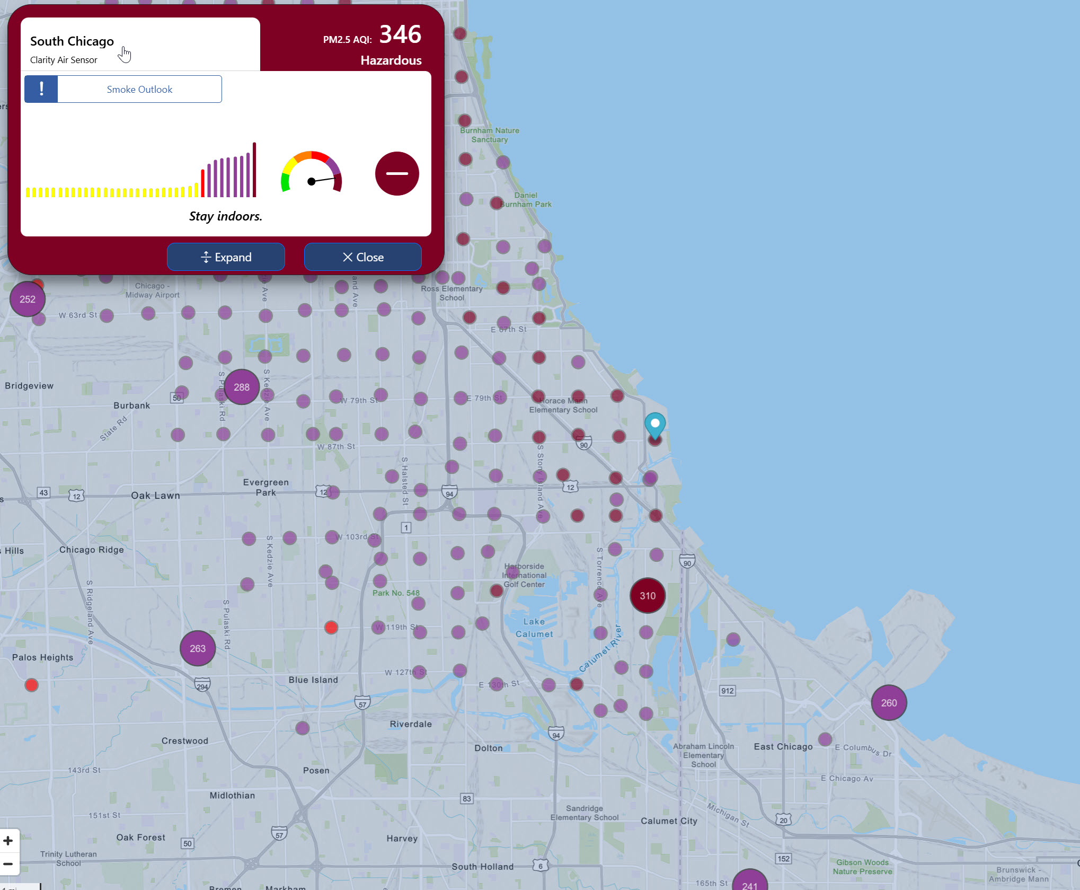Select the 252 AQI cluster marker
The height and width of the screenshot is (890, 1080).
tap(28, 299)
